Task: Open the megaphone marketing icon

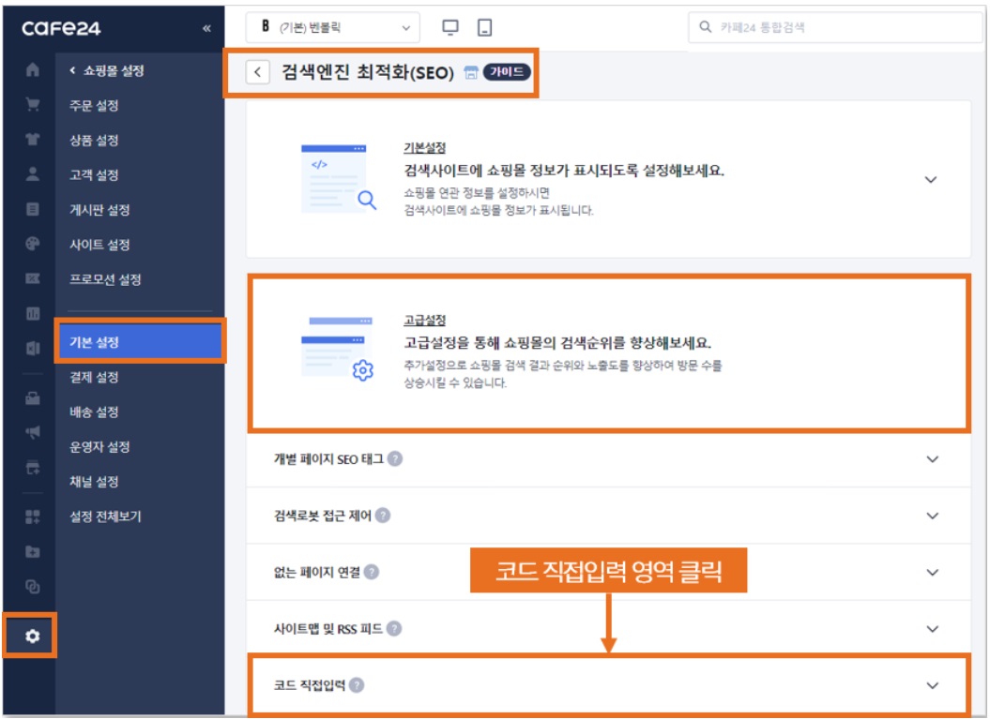Action: click(33, 433)
